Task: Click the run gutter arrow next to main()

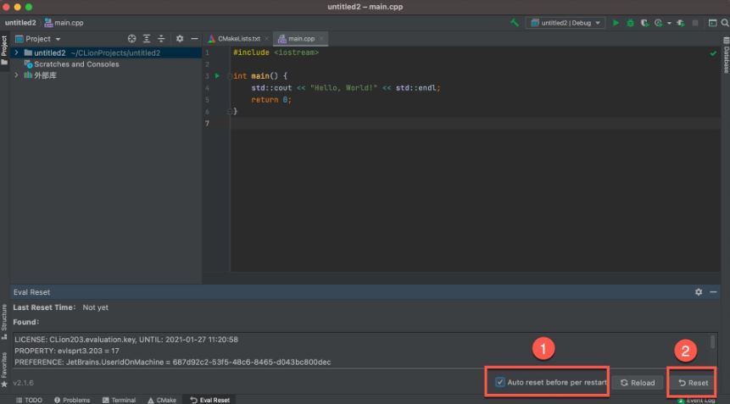Action: (217, 75)
